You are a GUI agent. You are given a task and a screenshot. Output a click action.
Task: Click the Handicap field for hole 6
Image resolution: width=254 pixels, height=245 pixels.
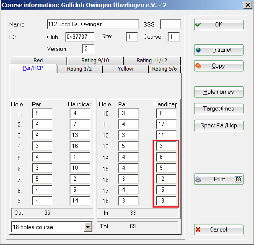80,168
